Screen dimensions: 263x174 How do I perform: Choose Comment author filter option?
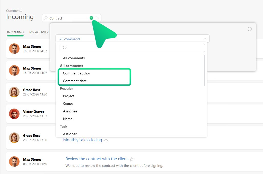point(77,73)
